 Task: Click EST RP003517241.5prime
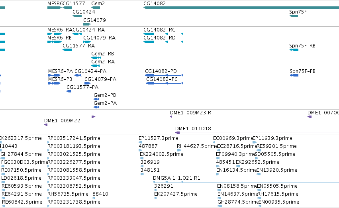coord(74,138)
